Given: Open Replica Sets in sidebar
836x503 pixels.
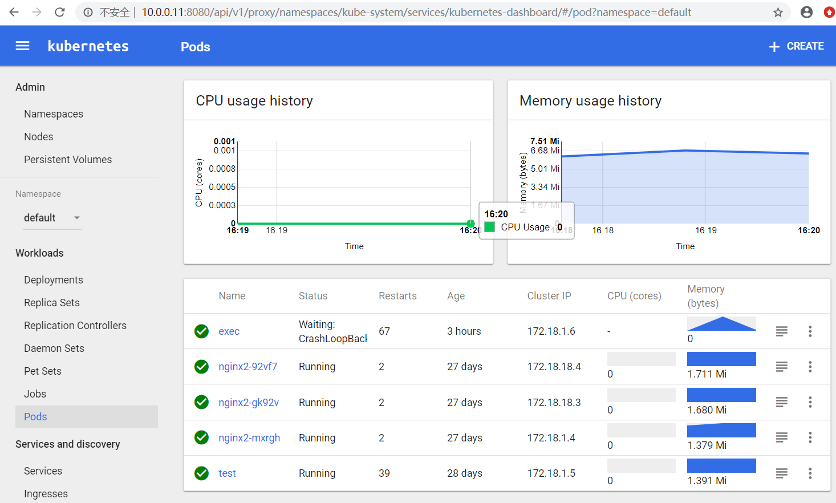Looking at the screenshot, I should [52, 303].
